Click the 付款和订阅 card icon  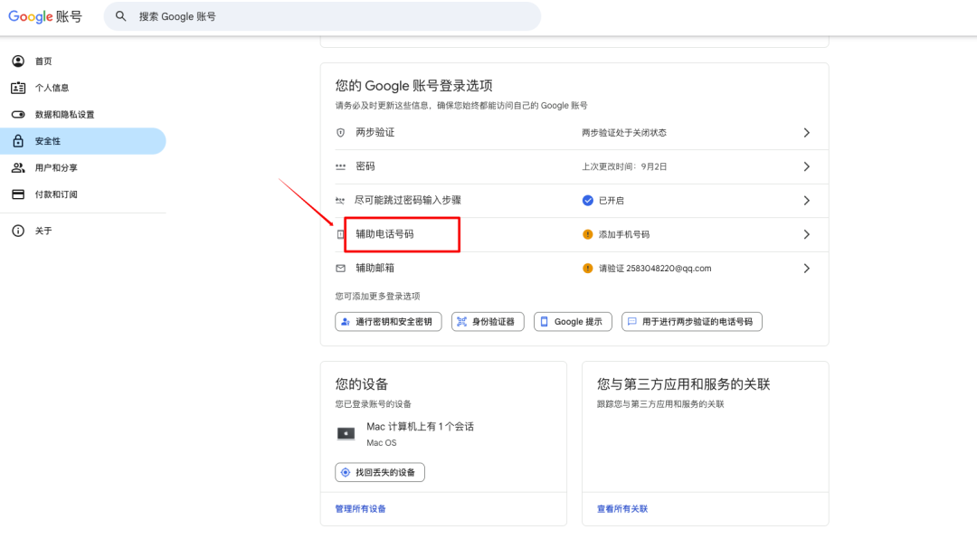18,194
